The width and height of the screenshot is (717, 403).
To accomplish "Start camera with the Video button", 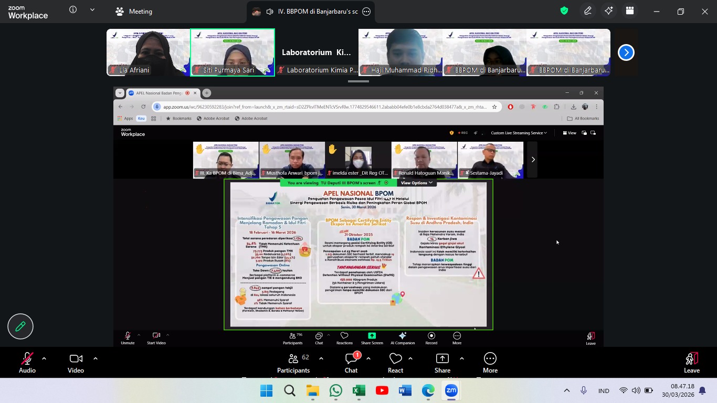I will click(x=76, y=362).
